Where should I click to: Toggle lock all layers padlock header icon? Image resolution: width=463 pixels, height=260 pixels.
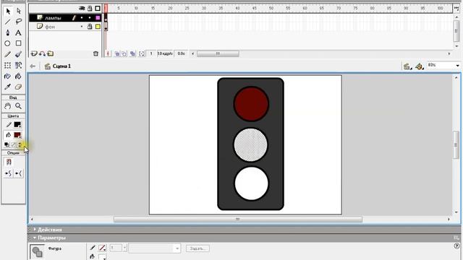point(90,9)
